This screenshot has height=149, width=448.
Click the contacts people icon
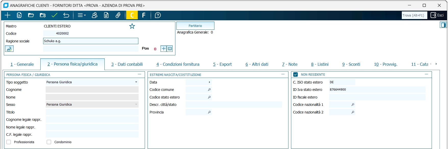(94, 15)
